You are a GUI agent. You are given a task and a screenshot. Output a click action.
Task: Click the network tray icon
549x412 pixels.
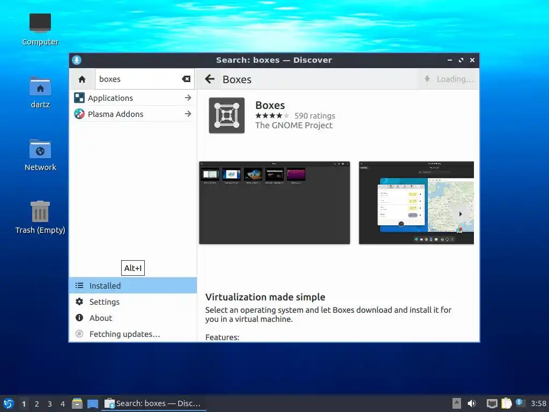[492, 403]
